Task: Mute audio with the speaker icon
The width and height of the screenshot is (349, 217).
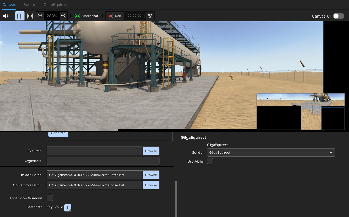Action: pos(6,16)
